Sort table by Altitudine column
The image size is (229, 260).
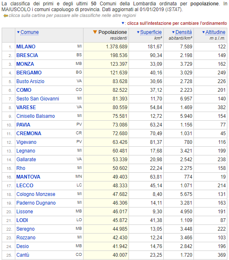pyautogui.click(x=215, y=32)
